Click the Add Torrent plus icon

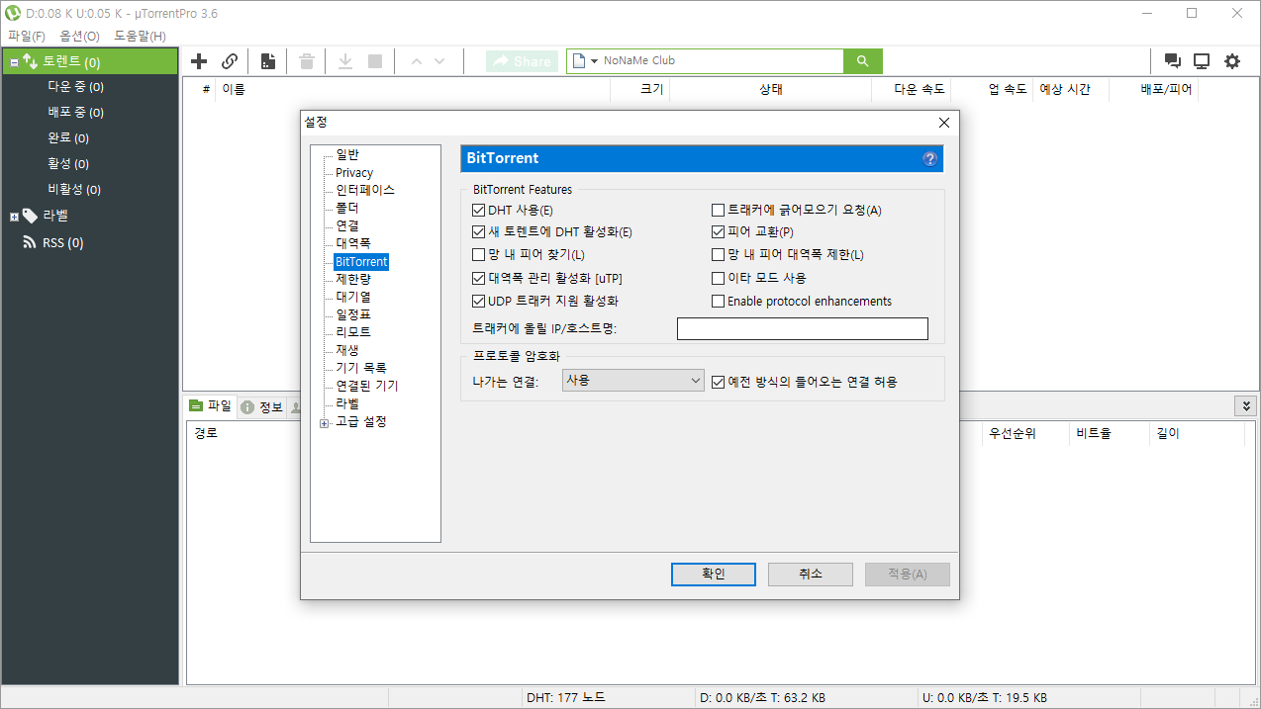click(x=199, y=61)
